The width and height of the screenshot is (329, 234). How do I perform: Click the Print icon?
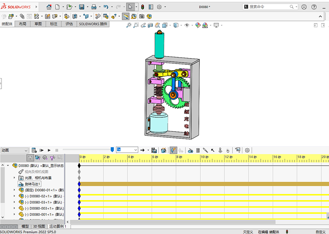[x=94, y=7]
